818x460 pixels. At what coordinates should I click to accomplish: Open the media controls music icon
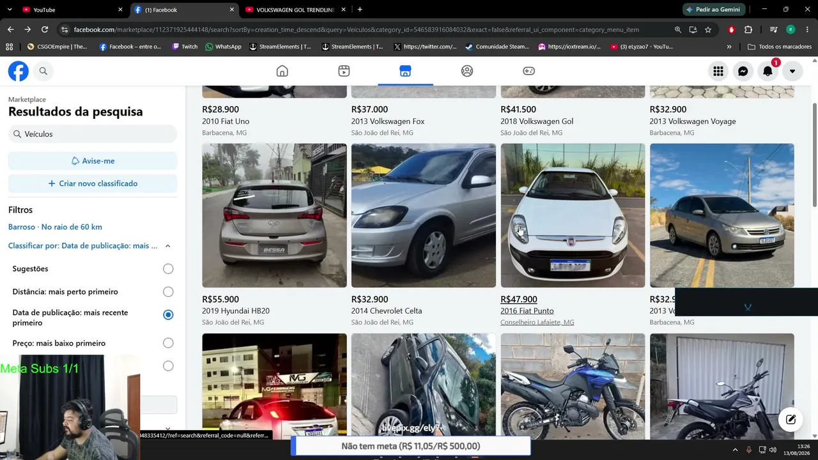click(773, 29)
